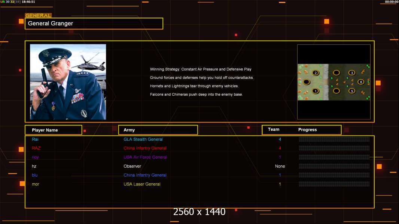Click the Army column header
This screenshot has height=224, width=399.
click(158, 130)
